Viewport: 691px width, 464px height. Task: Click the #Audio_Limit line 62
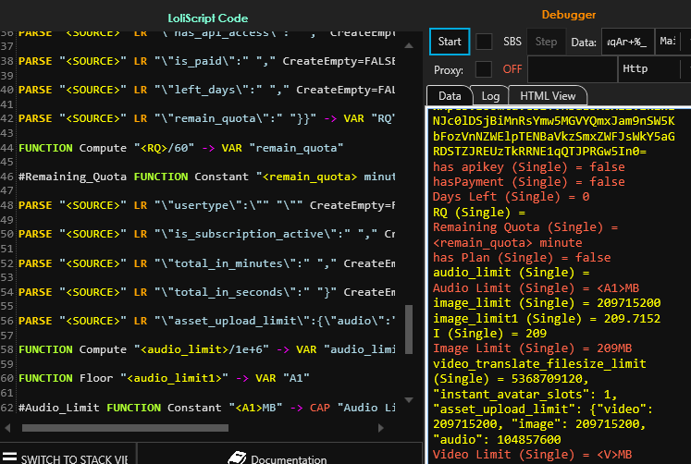tap(206, 408)
